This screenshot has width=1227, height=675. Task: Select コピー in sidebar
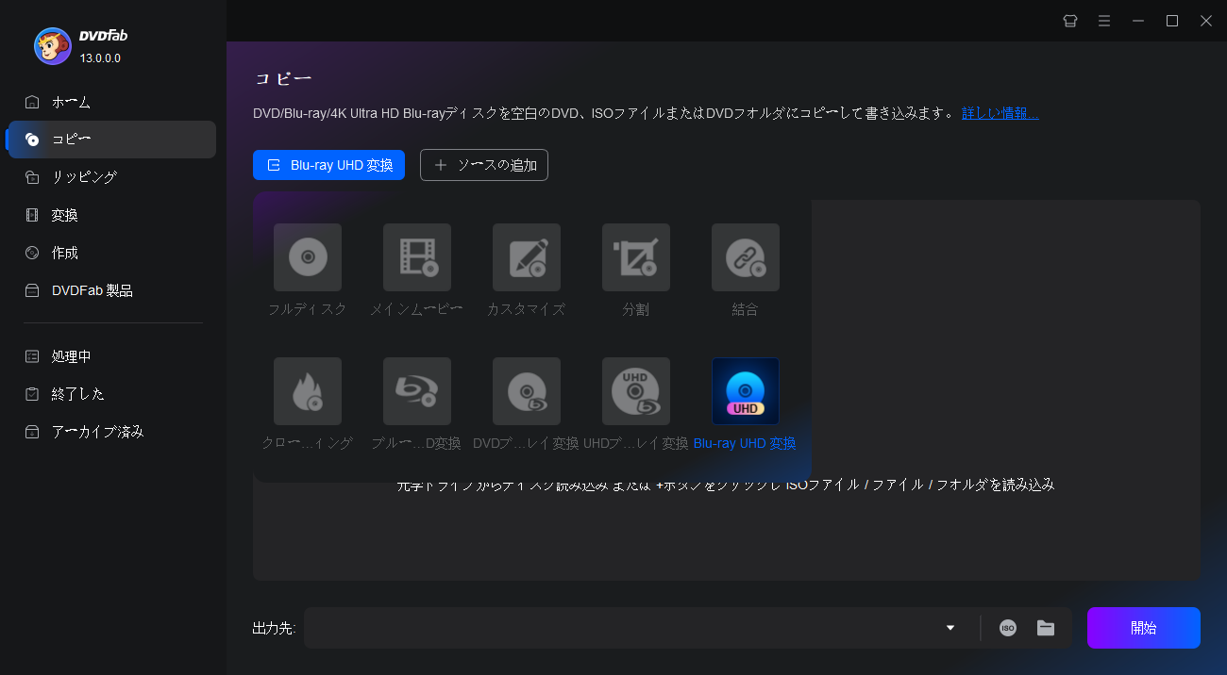(112, 140)
